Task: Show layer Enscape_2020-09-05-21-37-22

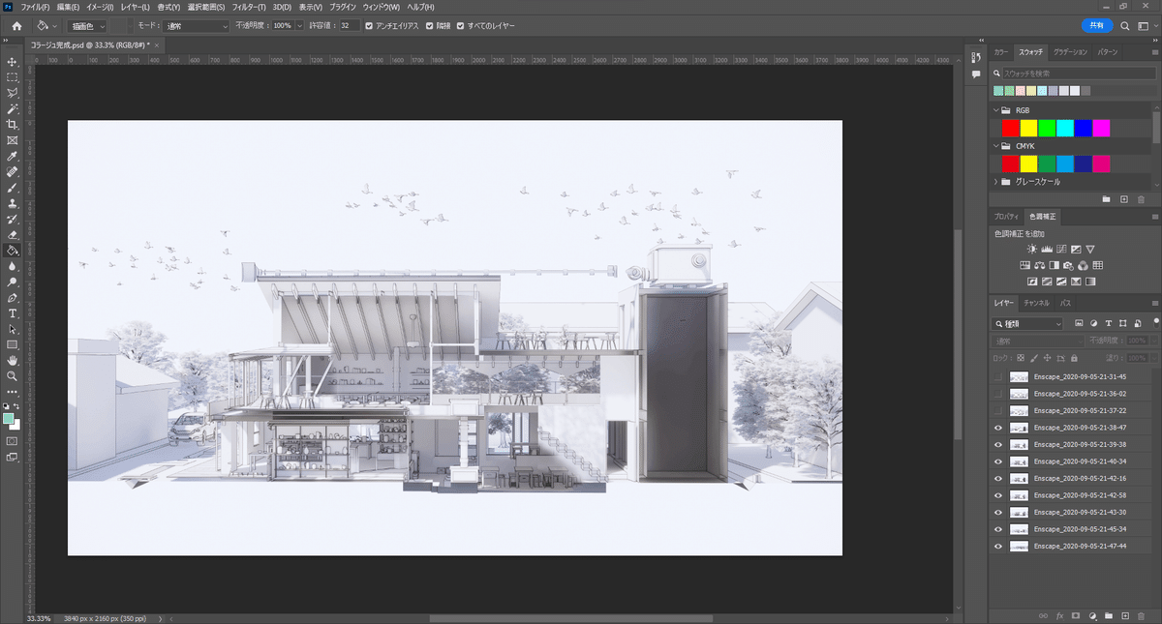Action: click(998, 410)
